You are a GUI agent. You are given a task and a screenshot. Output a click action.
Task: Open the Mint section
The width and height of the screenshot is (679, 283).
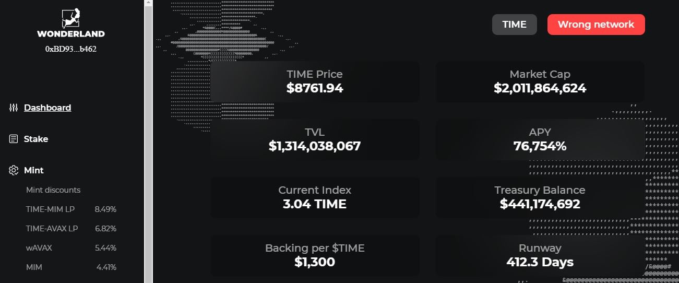coord(34,170)
